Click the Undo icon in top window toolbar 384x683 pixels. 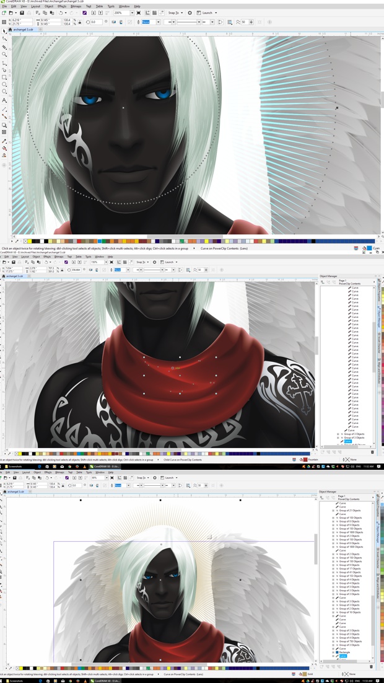coord(59,13)
